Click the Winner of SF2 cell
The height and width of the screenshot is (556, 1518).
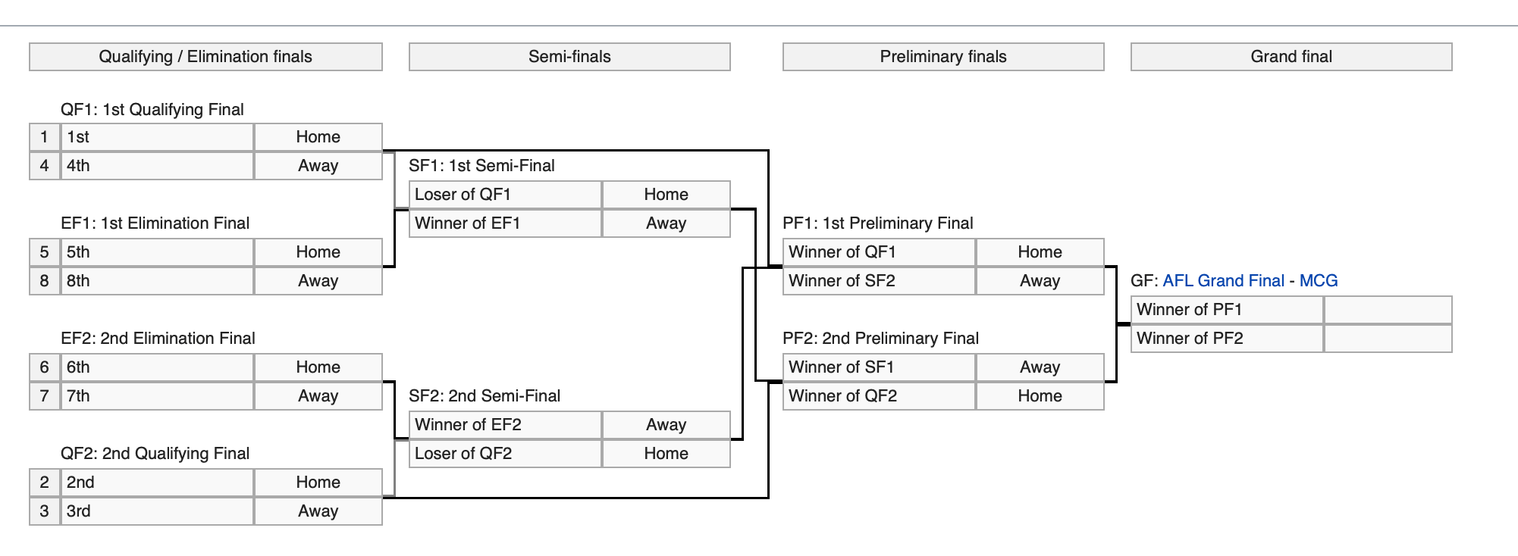(x=879, y=281)
